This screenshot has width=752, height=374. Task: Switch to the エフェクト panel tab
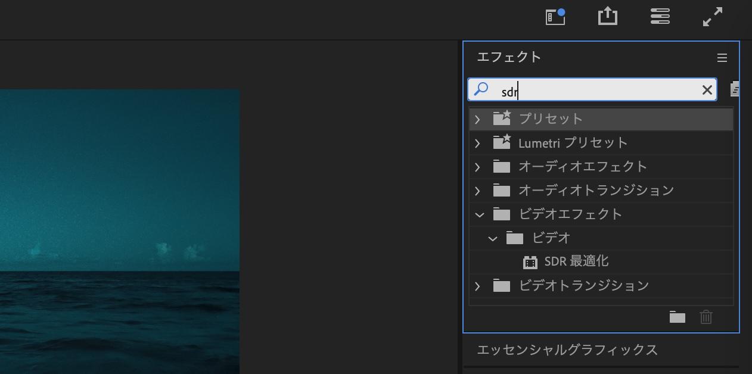tap(509, 57)
